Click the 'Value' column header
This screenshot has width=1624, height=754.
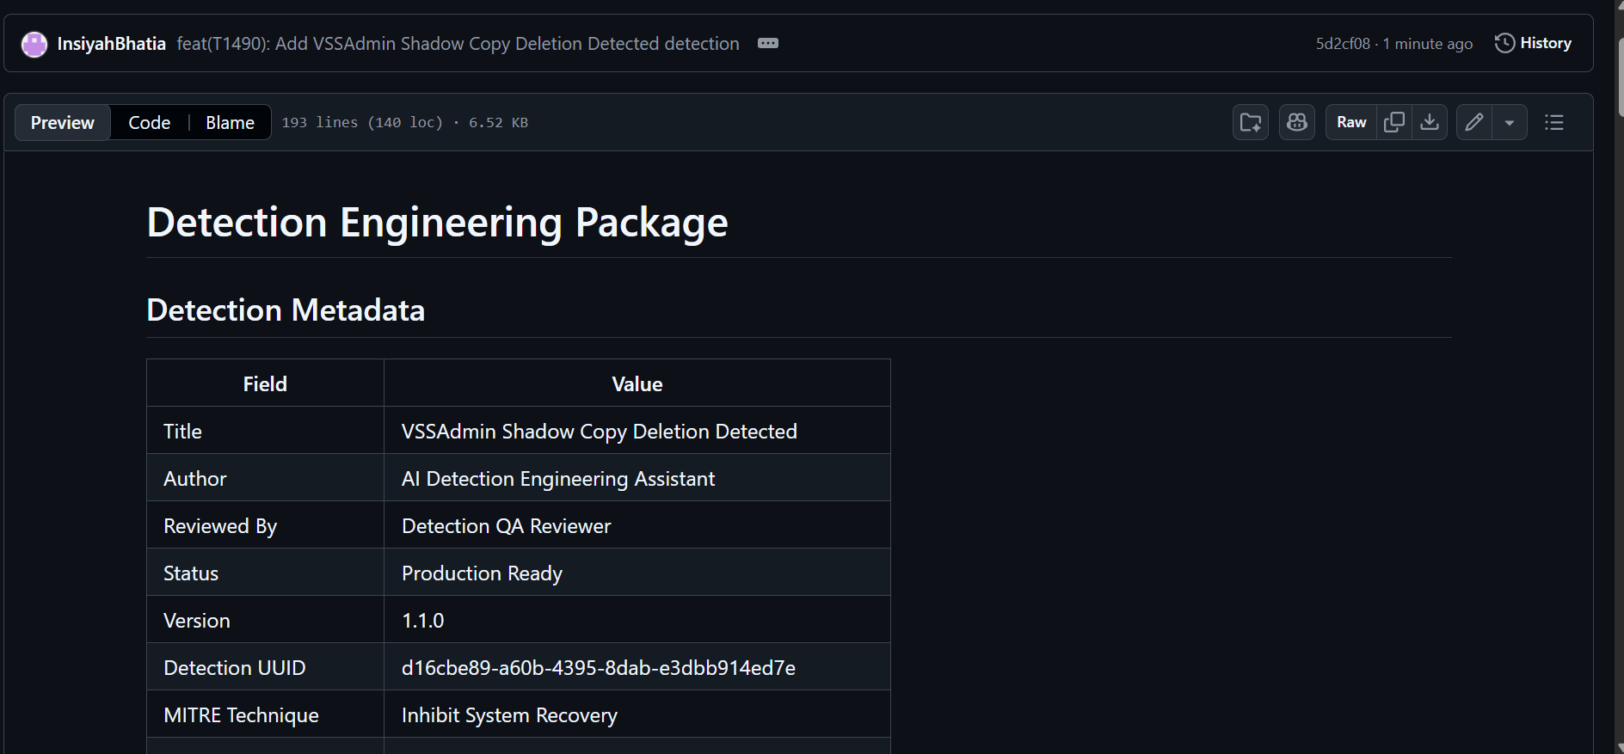coord(637,383)
